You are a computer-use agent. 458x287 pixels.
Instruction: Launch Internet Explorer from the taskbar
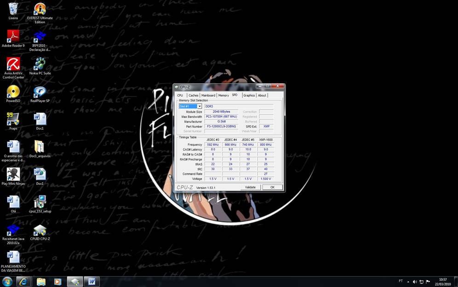(23, 281)
